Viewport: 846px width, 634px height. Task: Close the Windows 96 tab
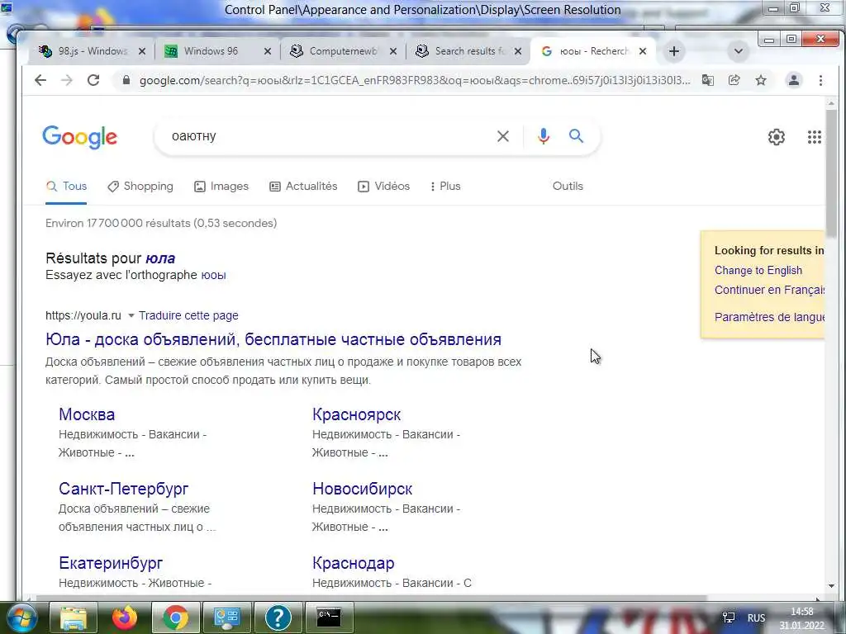click(268, 51)
